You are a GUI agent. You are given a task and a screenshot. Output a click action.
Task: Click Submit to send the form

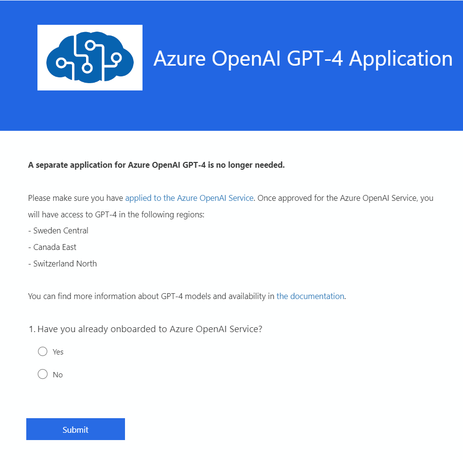[75, 429]
